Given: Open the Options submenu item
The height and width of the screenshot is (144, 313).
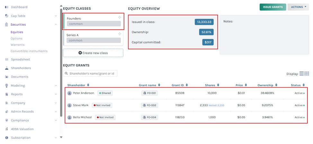Looking at the screenshot, I should tap(17, 38).
